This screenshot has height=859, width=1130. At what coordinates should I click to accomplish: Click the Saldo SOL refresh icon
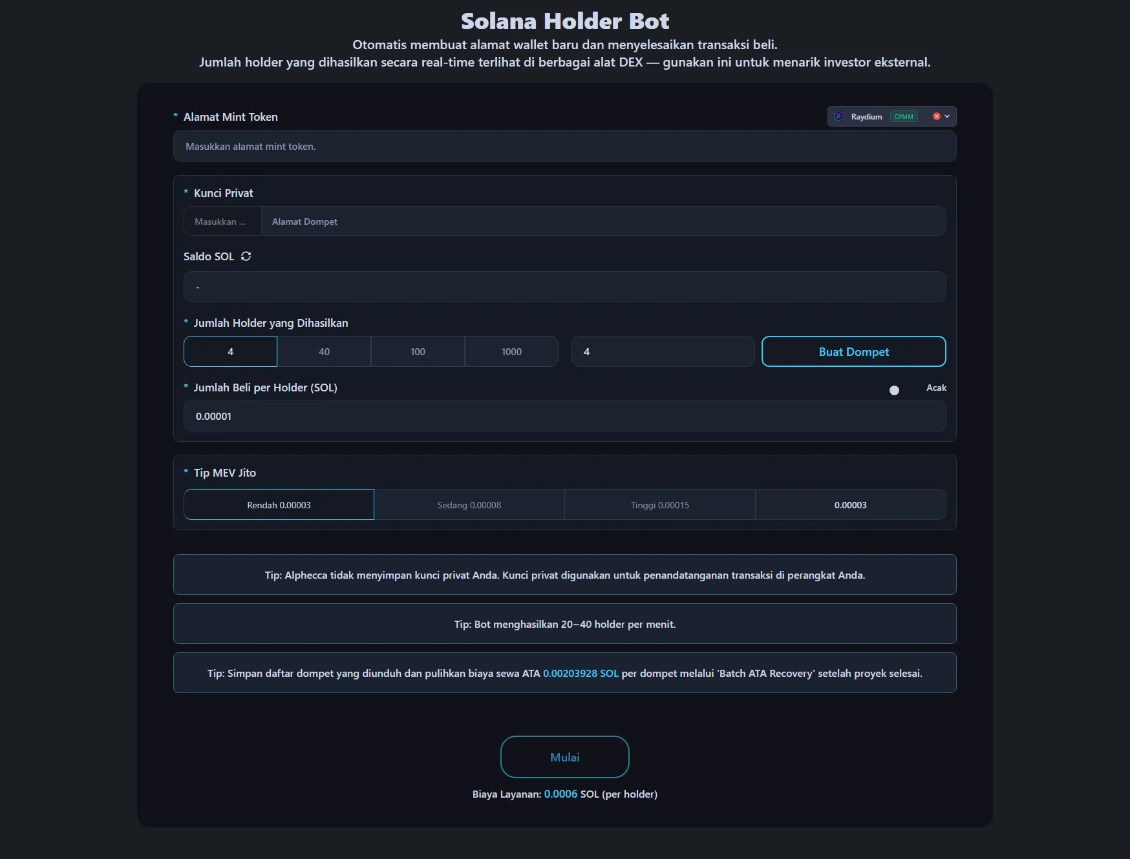tap(246, 256)
